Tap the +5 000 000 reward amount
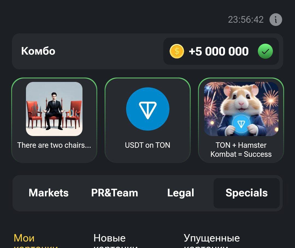 click(219, 51)
